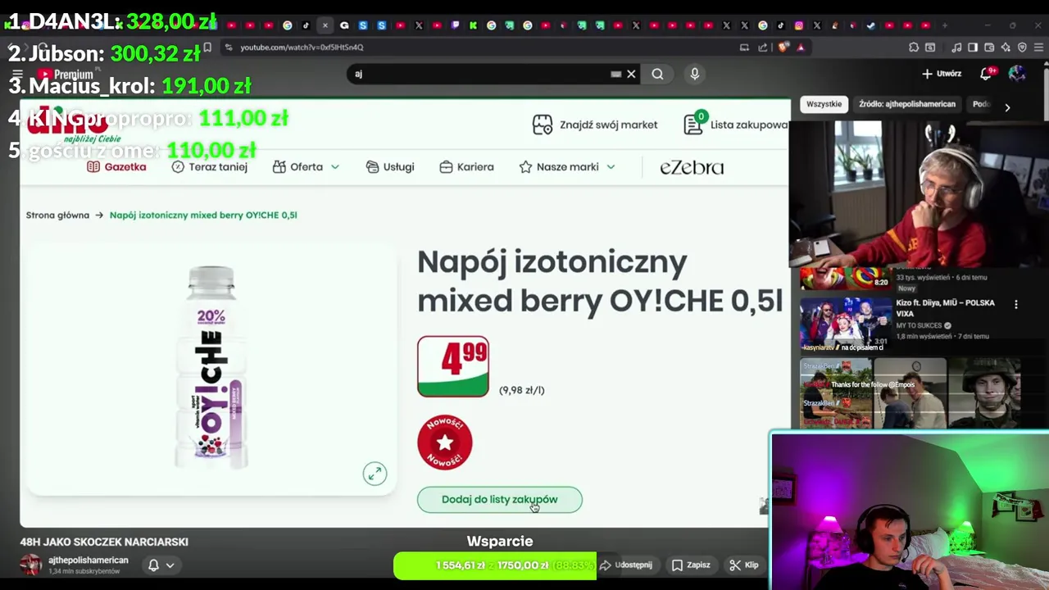Click the red Nowość star badge
The width and height of the screenshot is (1049, 590).
[x=444, y=442]
